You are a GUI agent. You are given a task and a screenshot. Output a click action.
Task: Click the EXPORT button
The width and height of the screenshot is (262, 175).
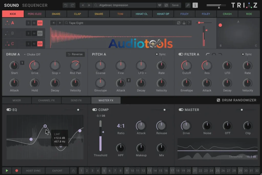pyautogui.click(x=57, y=171)
